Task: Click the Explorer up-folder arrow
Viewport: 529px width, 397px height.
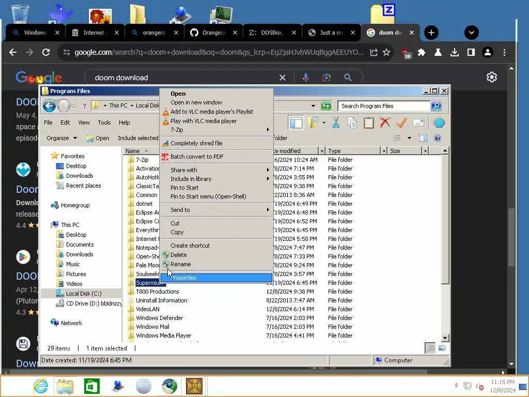Action: click(84, 106)
